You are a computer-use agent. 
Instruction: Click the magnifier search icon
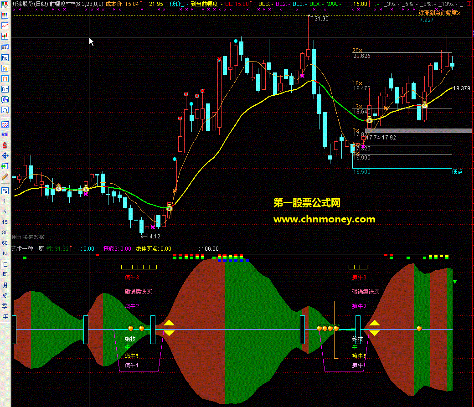pyautogui.click(x=5, y=110)
